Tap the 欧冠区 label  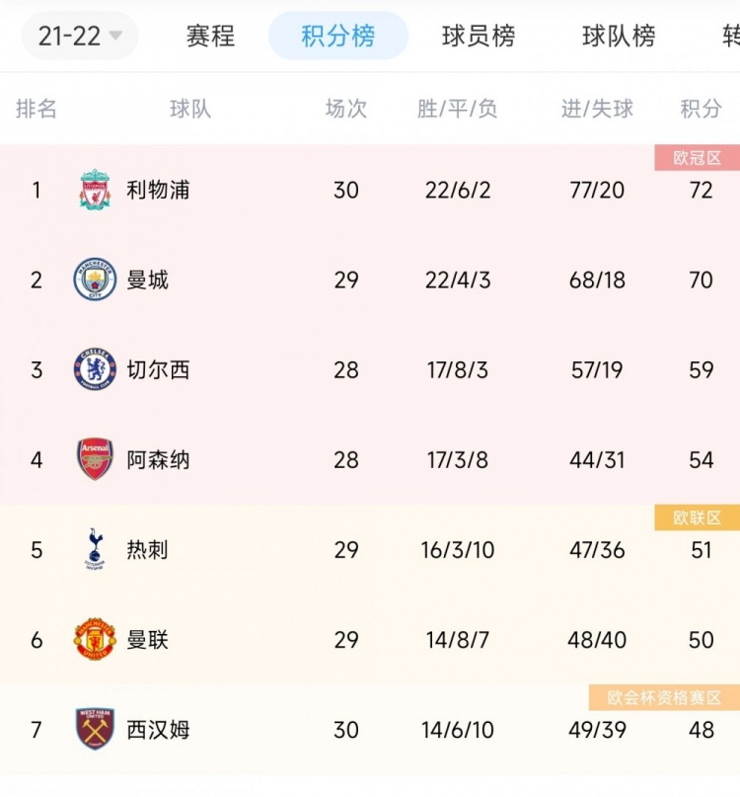697,158
